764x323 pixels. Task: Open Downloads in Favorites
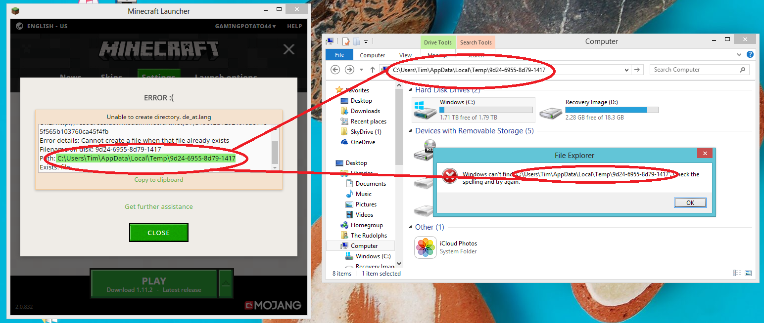365,111
